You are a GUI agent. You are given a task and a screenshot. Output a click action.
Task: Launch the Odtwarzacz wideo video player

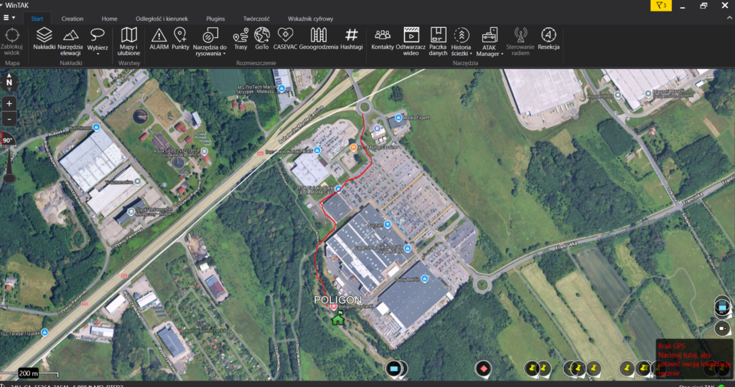tap(411, 42)
